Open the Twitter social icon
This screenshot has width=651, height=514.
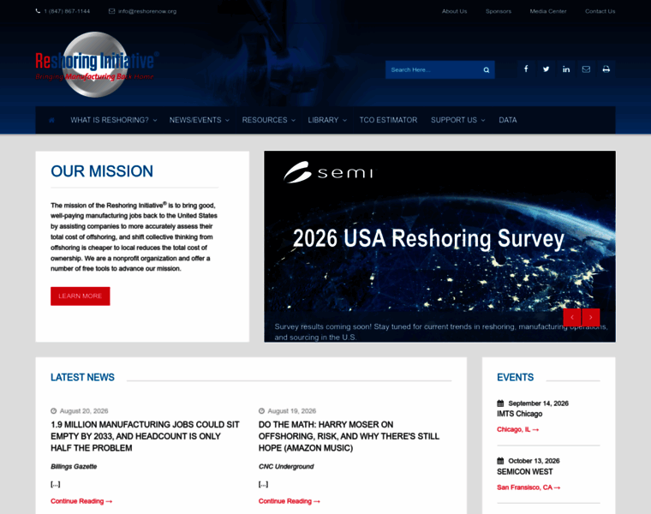[546, 69]
